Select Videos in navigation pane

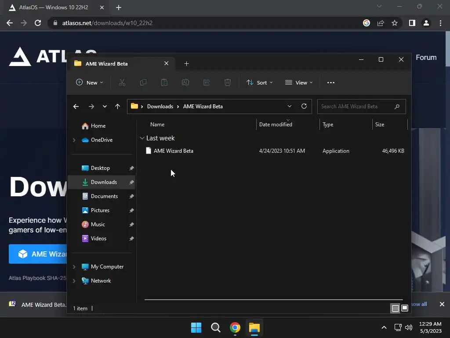pos(102,239)
